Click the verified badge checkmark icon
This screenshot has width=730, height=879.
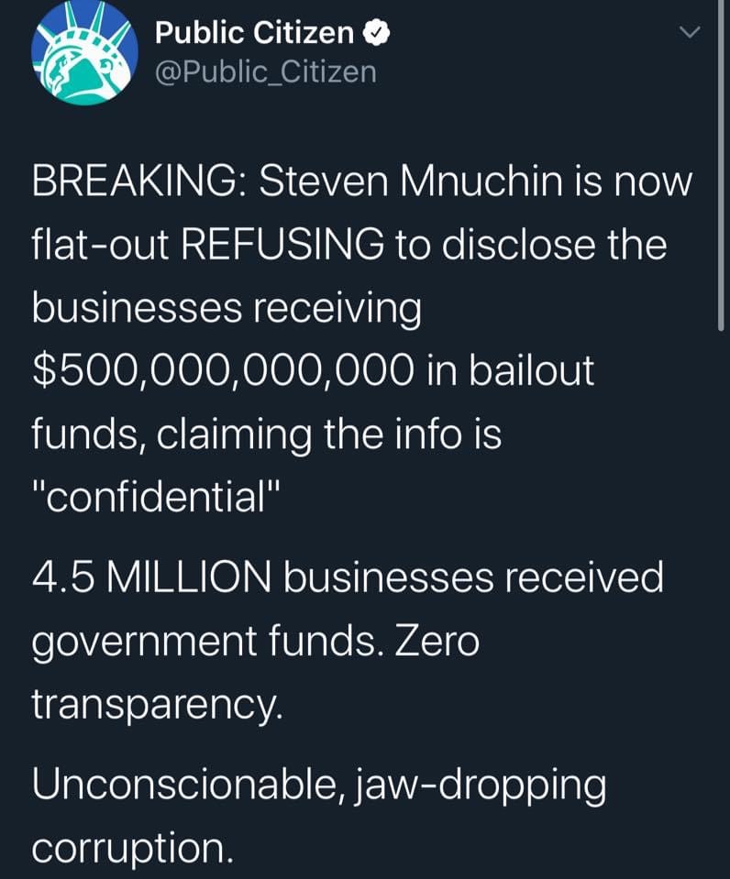tap(376, 33)
